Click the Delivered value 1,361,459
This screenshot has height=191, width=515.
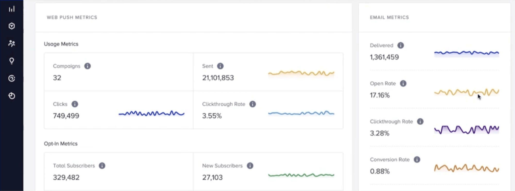click(384, 57)
